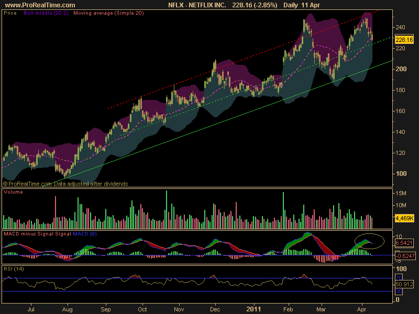
Task: Click the ProRealTime.com data adjusted notice
Action: [x=65, y=184]
